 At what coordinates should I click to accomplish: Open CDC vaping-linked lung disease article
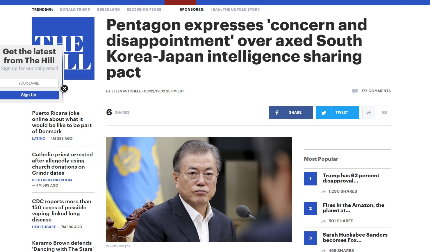(x=62, y=210)
